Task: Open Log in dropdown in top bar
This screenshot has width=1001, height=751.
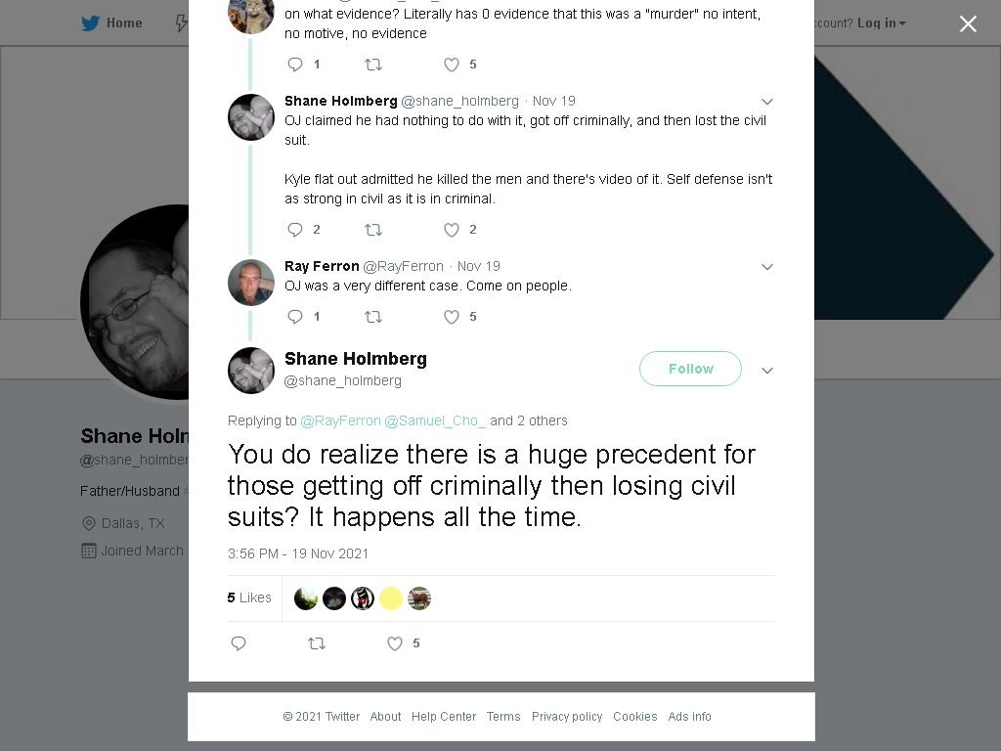Action: coord(882,23)
